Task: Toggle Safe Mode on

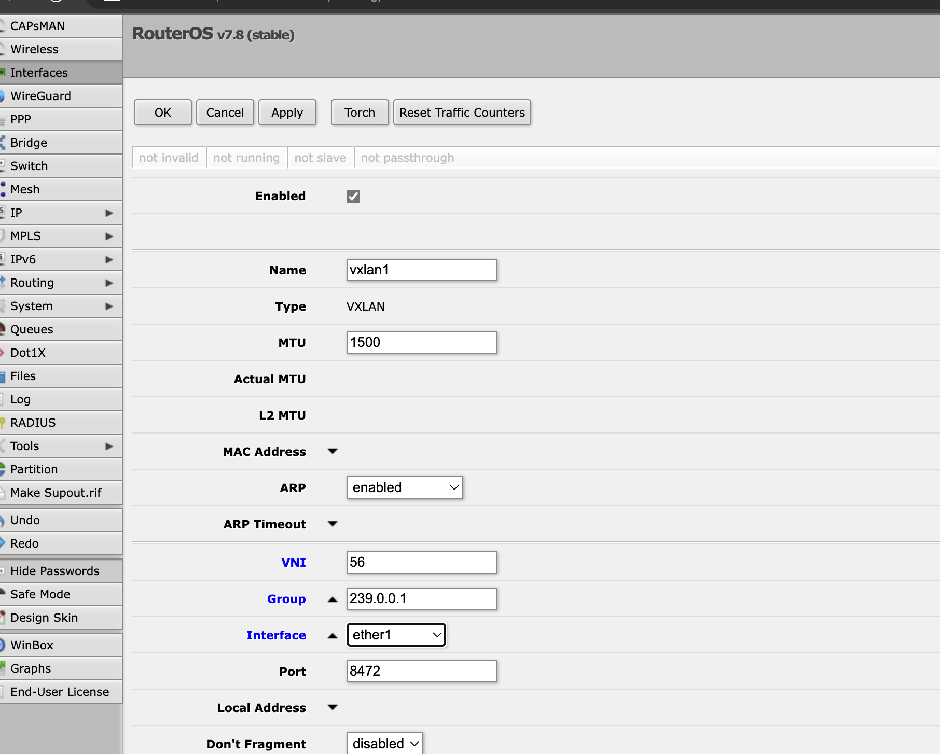Action: (40, 594)
